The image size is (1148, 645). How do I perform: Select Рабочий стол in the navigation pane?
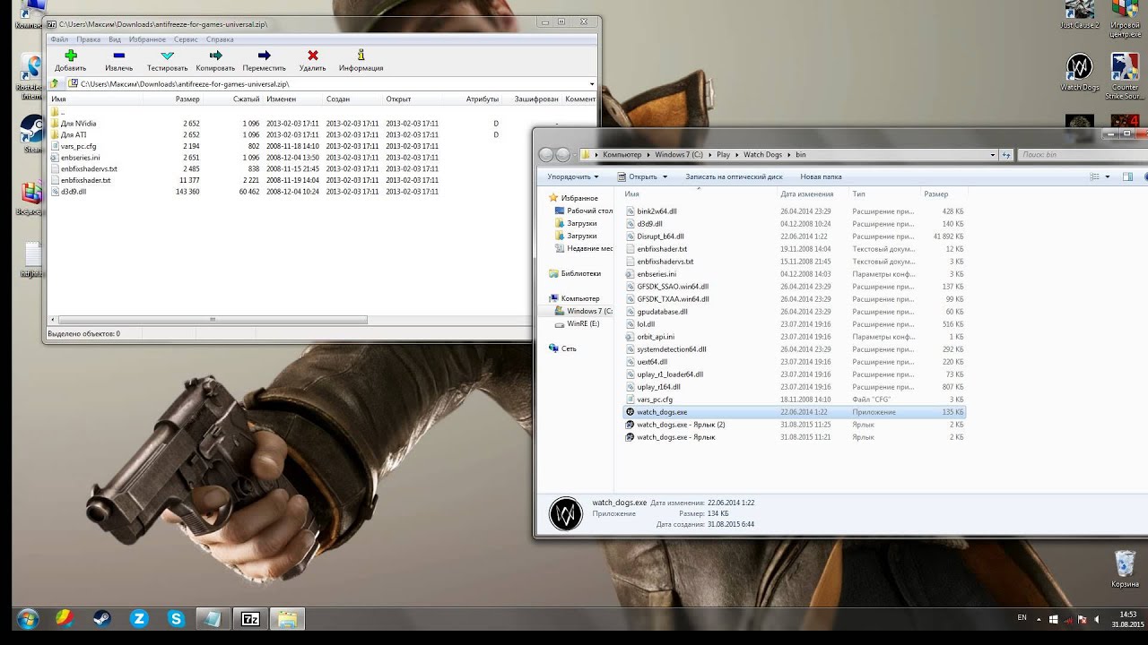click(582, 211)
